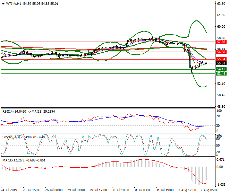
Task: Click the 30 Jul 10:00 time label
Action: coord(120,190)
